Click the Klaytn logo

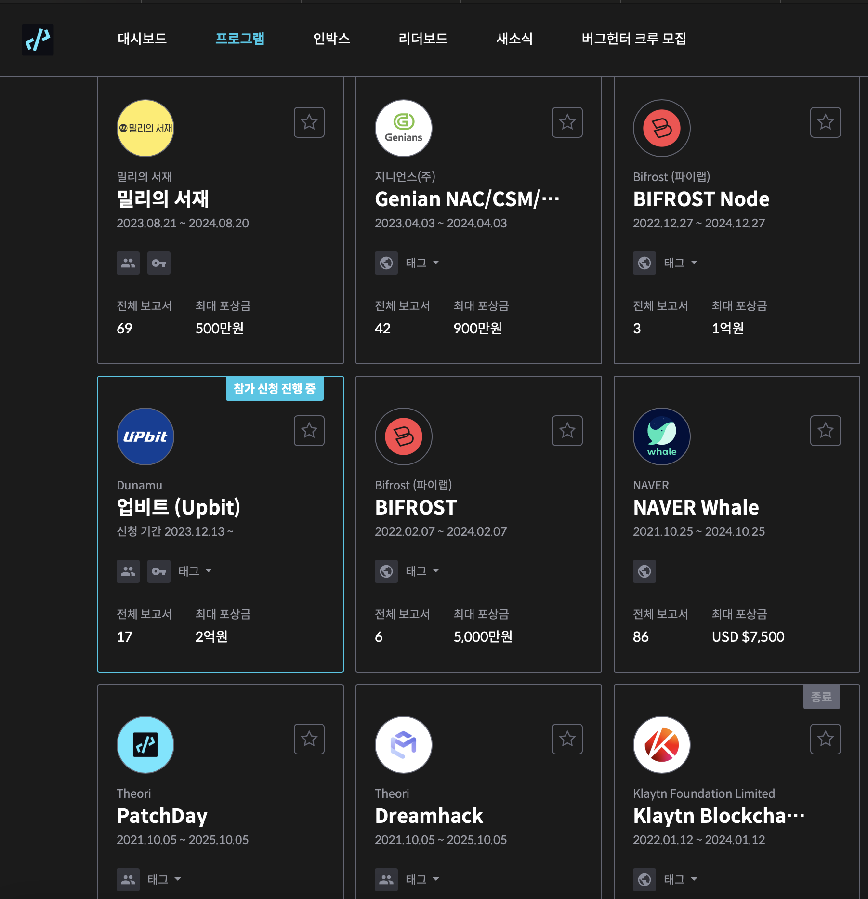[x=662, y=745]
